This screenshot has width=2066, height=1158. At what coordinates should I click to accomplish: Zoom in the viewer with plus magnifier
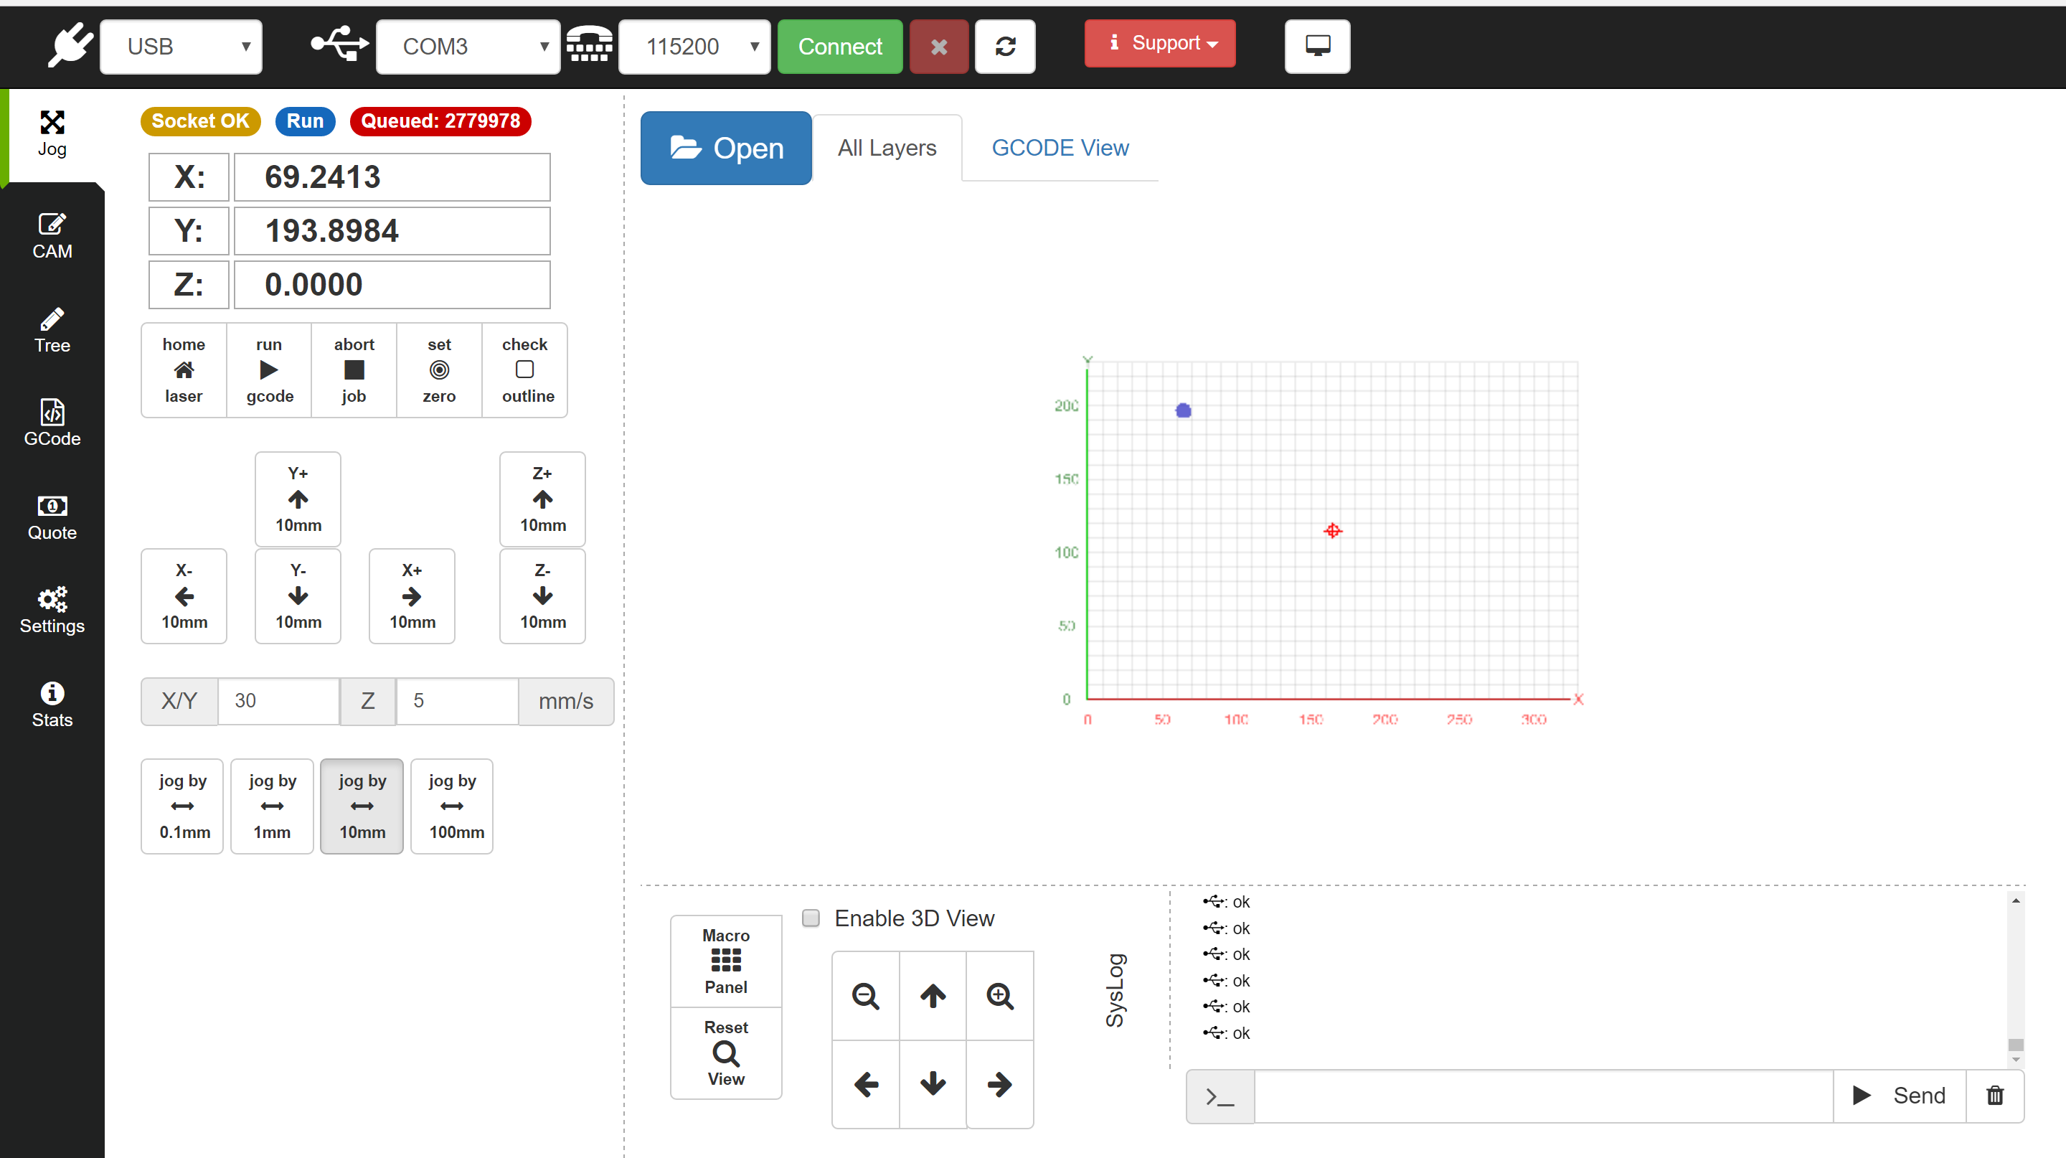(x=1000, y=996)
